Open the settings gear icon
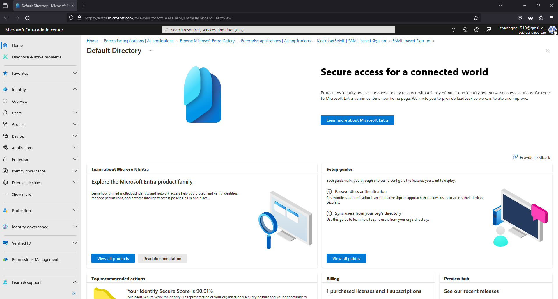 tap(465, 30)
